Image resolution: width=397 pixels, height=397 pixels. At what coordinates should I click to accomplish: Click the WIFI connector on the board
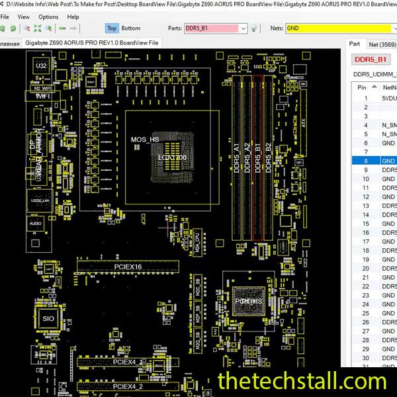(x=42, y=96)
